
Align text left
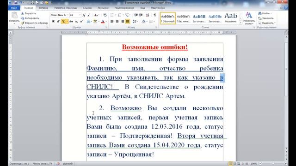[x=112, y=22]
